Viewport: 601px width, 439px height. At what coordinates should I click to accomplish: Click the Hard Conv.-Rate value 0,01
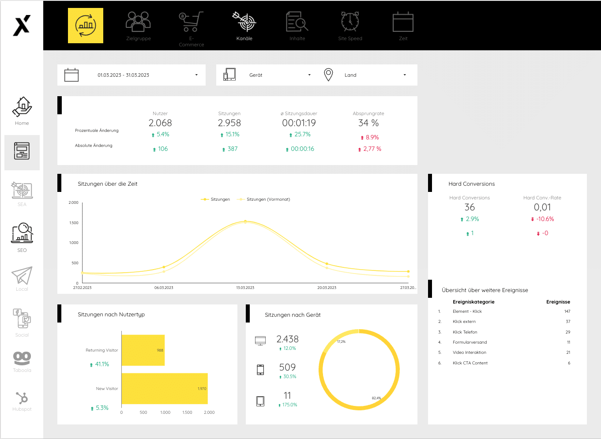tap(542, 207)
